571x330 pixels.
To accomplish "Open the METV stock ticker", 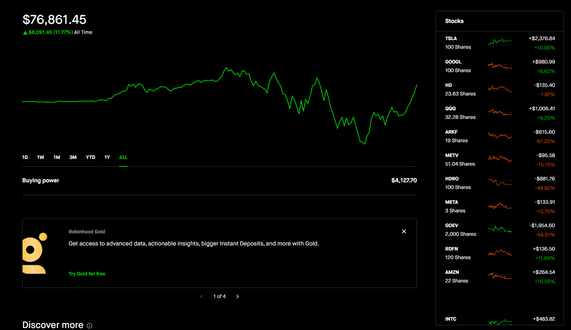I will pos(452,155).
